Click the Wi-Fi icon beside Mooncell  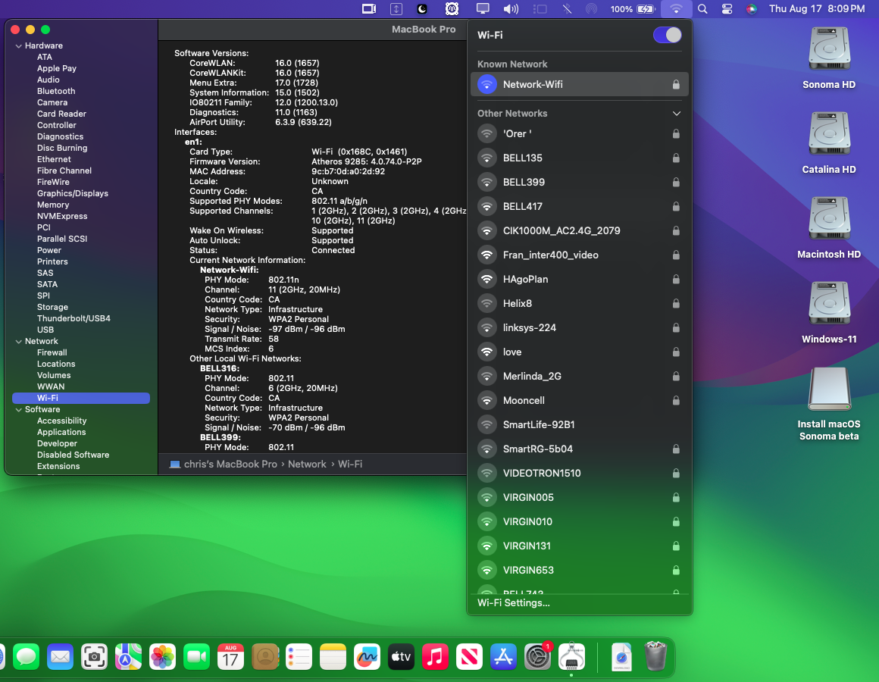click(487, 401)
